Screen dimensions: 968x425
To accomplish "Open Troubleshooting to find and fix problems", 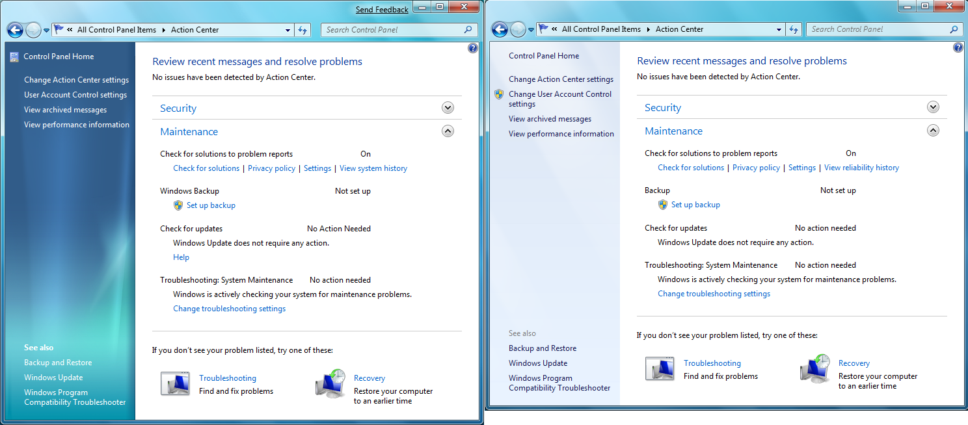I will click(x=228, y=378).
